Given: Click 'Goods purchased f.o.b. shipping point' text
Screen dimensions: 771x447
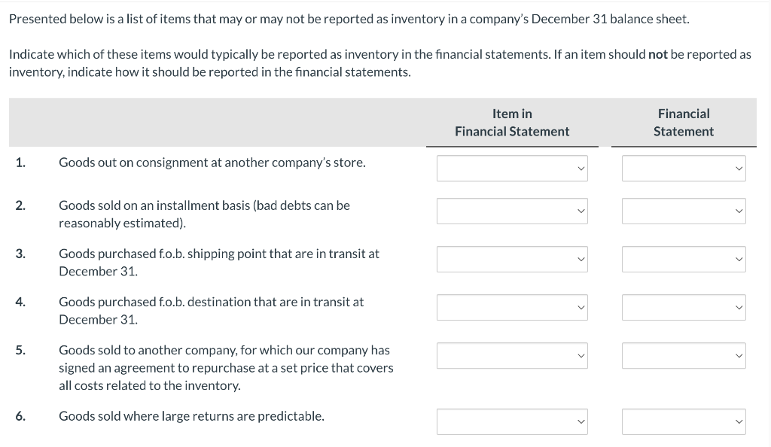Looking at the screenshot, I should [219, 254].
